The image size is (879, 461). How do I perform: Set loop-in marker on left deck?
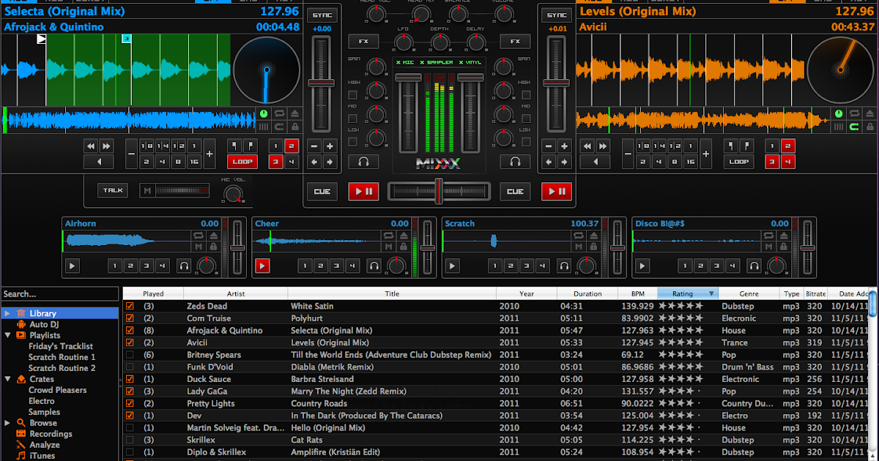(x=234, y=146)
